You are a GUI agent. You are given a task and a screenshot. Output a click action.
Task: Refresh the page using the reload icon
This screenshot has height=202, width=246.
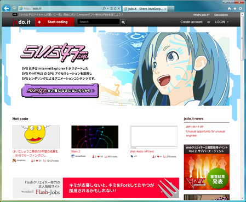tap(115, 8)
